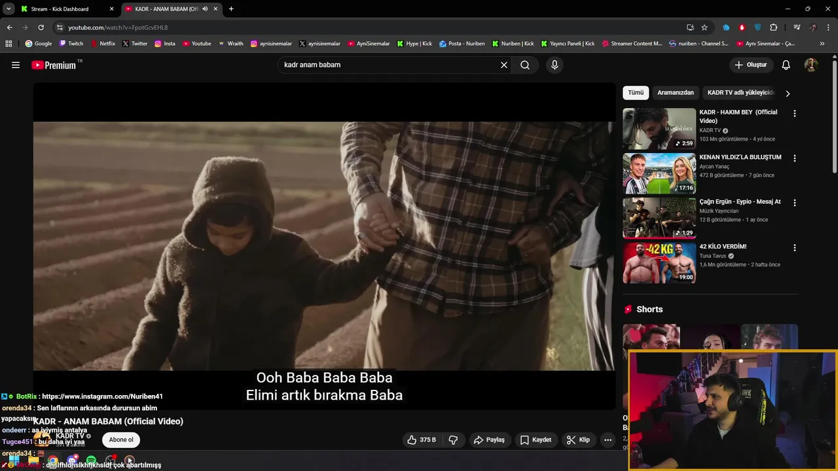
Task: Select the Aramanızdan filter chip
Action: pos(676,93)
